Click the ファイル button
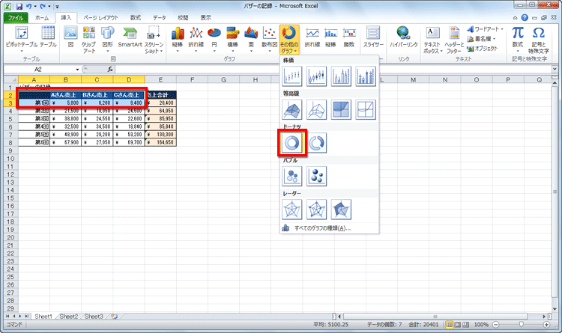 tap(16, 16)
